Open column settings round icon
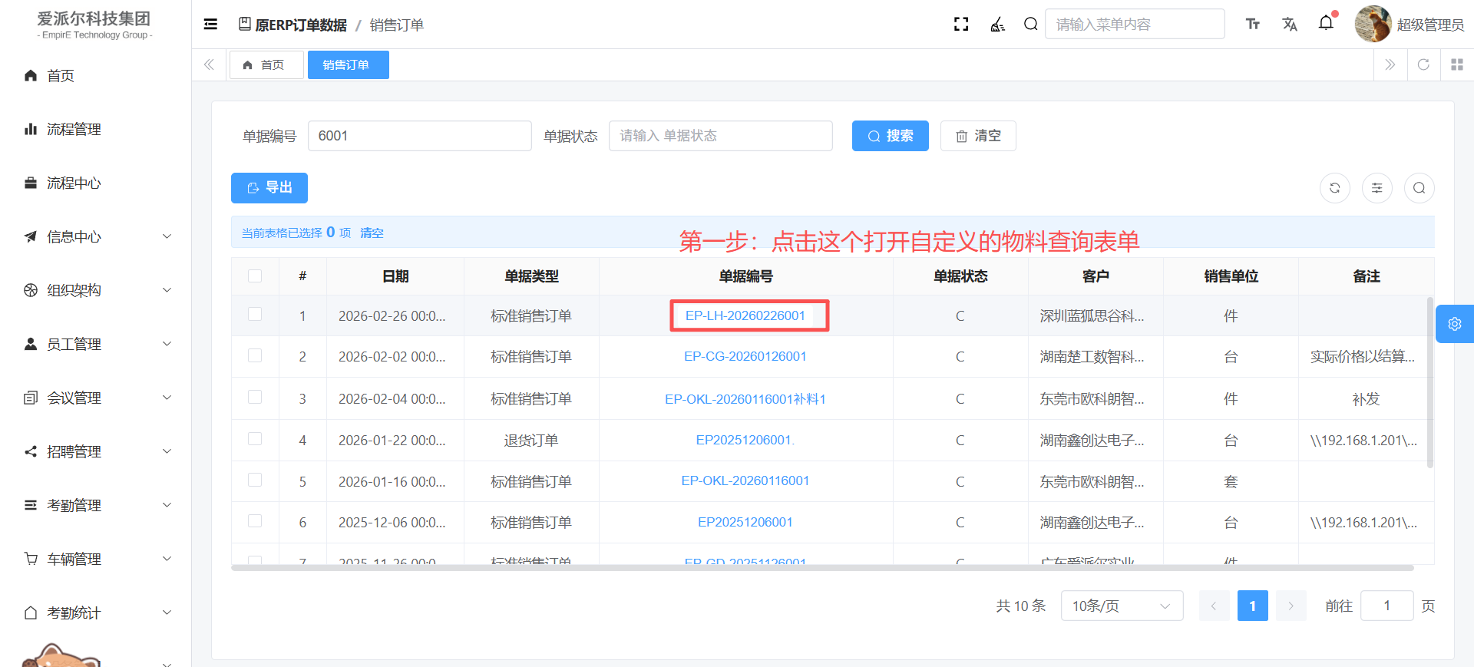The image size is (1474, 667). pyautogui.click(x=1377, y=188)
